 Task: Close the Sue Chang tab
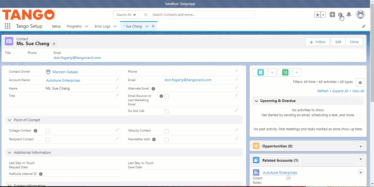click(153, 26)
